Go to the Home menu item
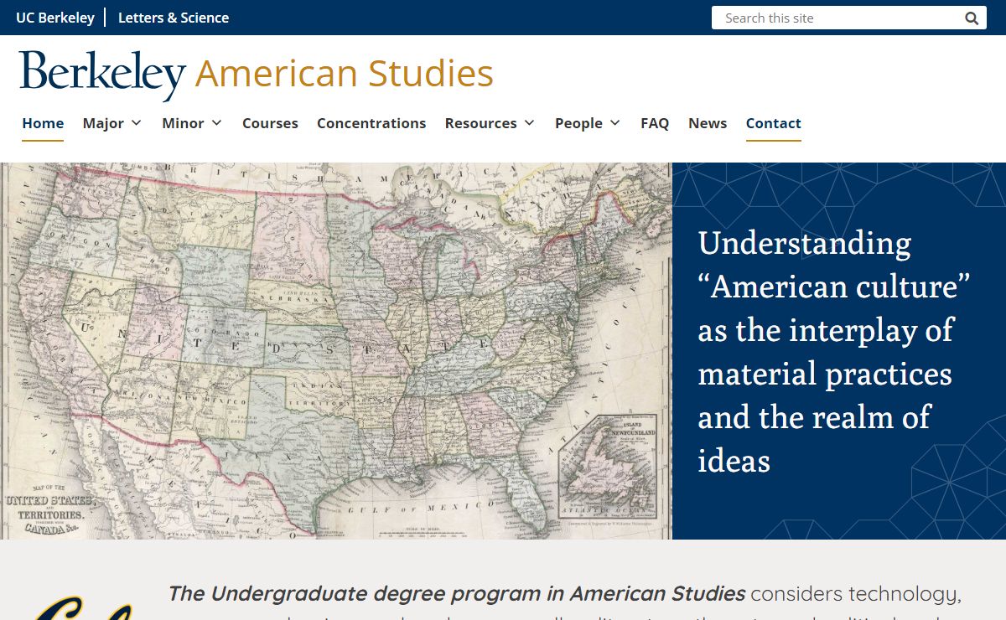The width and height of the screenshot is (1006, 620). 43,123
